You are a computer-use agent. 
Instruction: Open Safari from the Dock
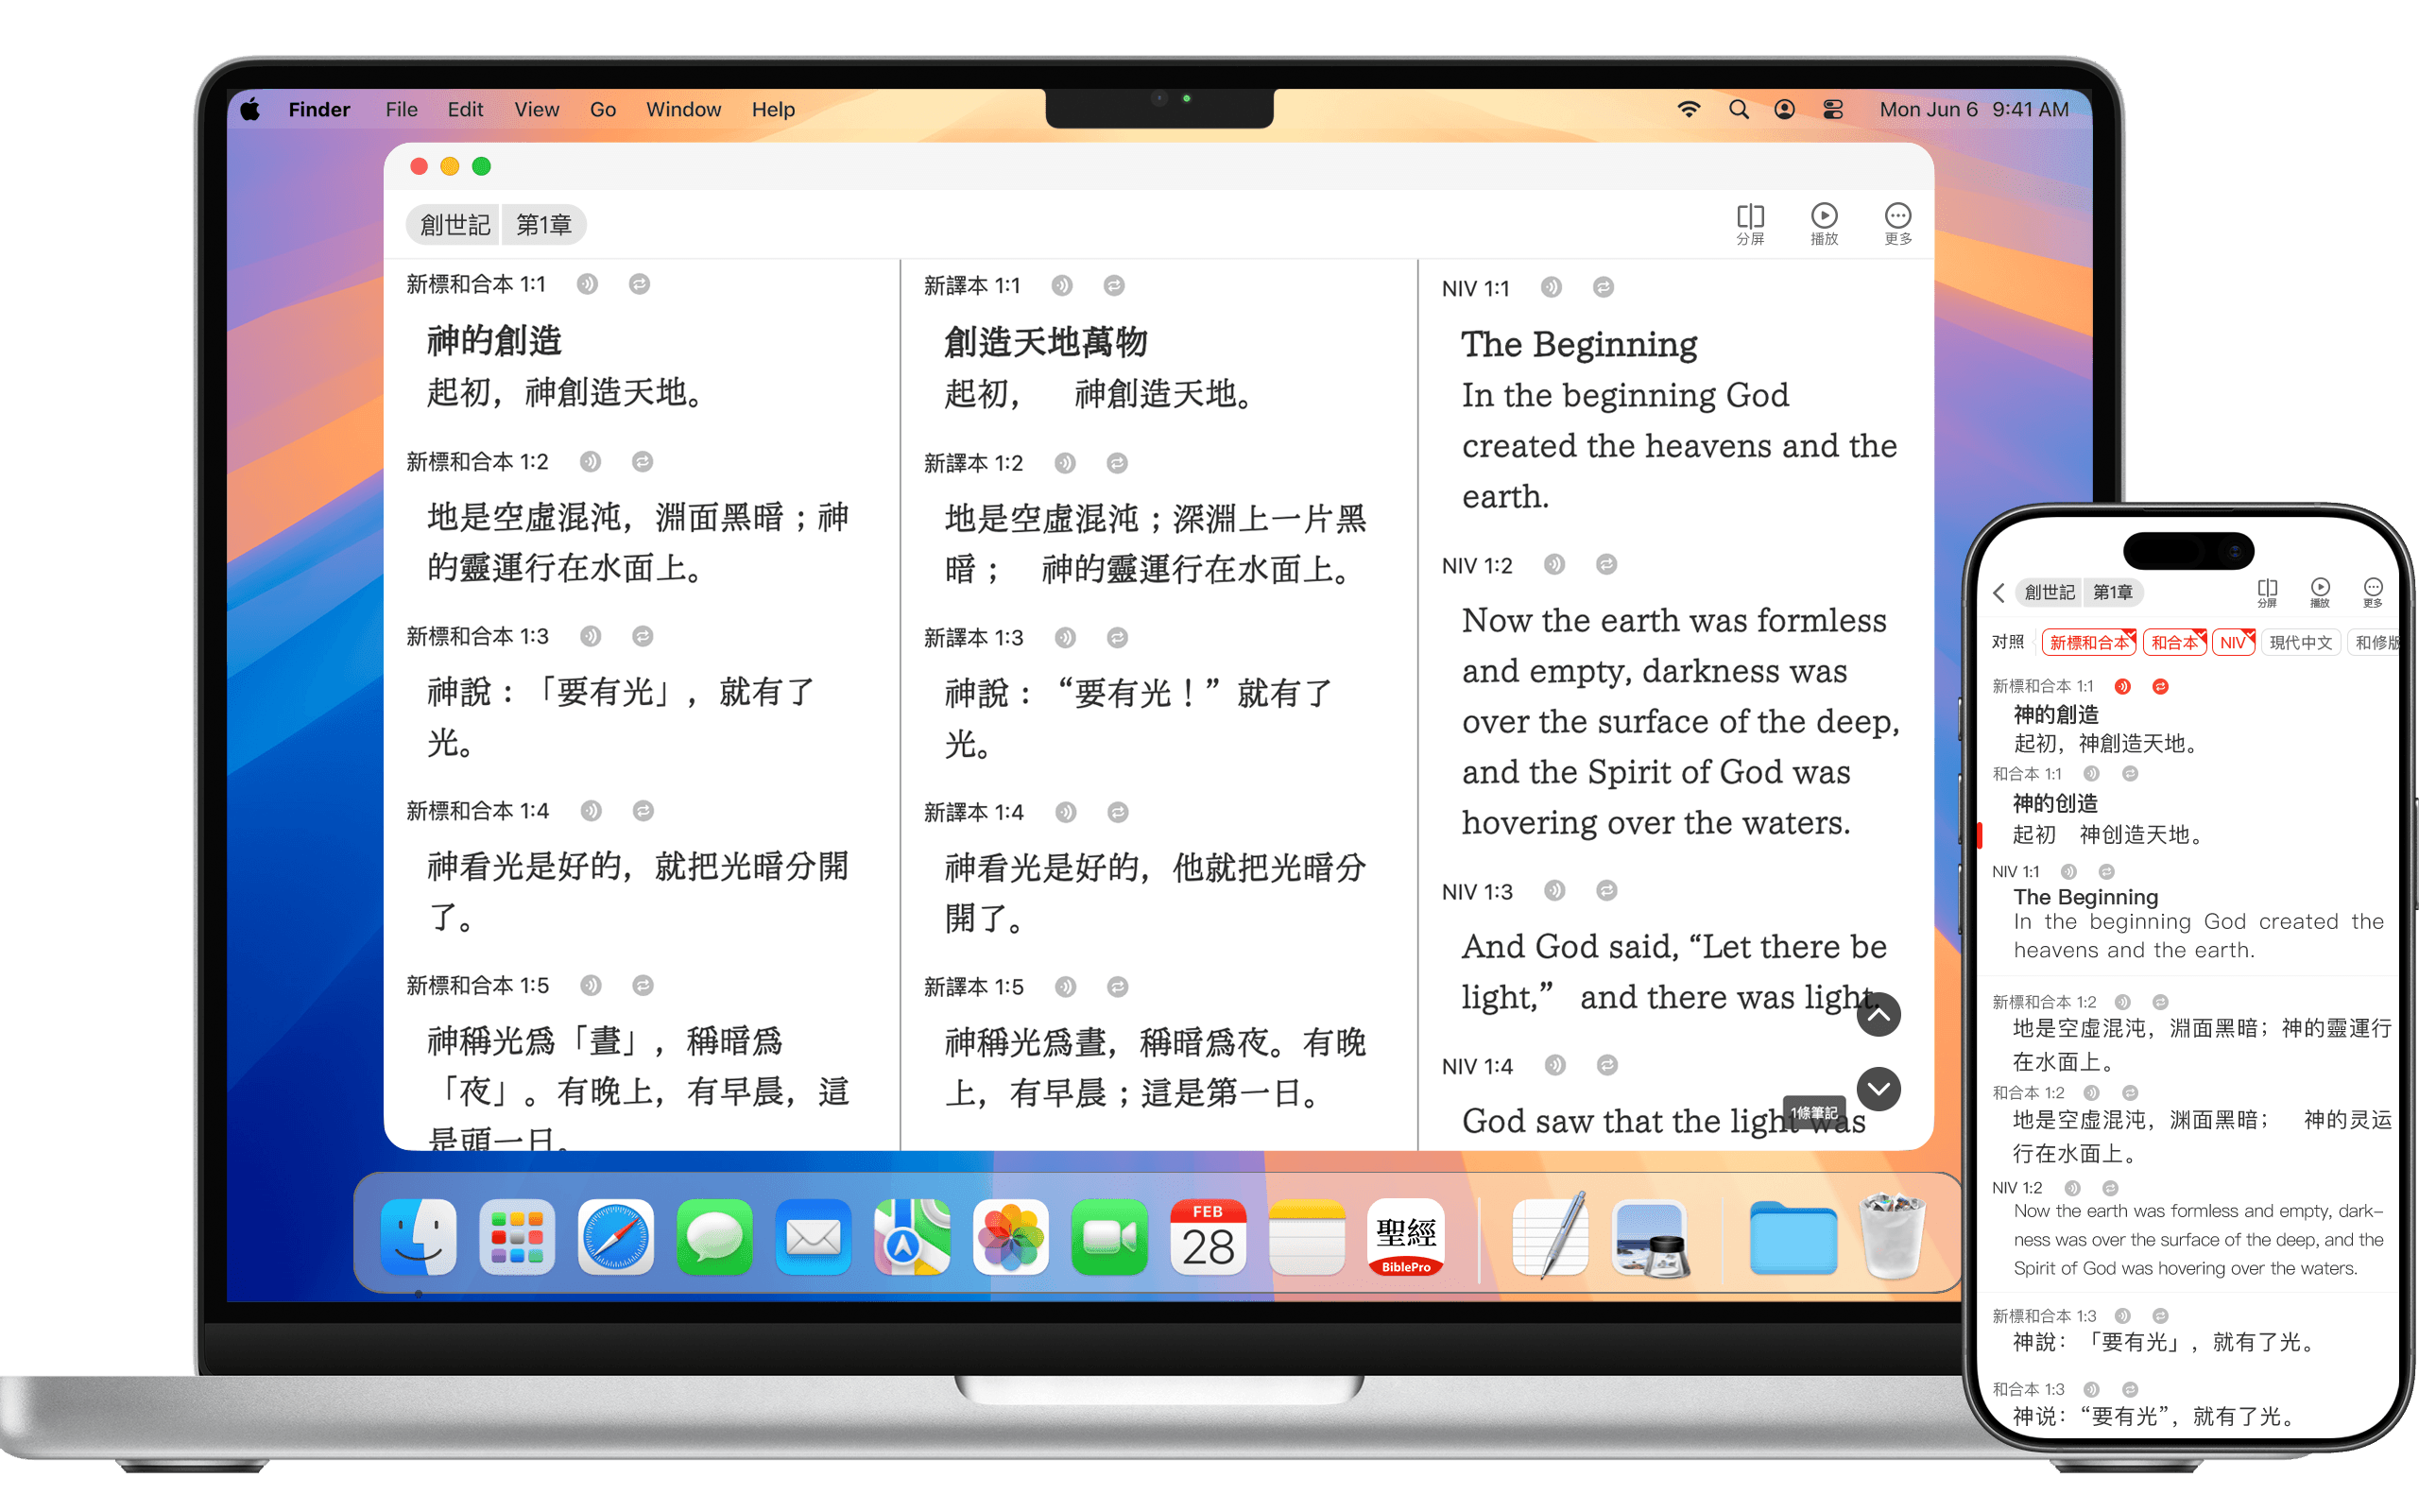tap(616, 1239)
